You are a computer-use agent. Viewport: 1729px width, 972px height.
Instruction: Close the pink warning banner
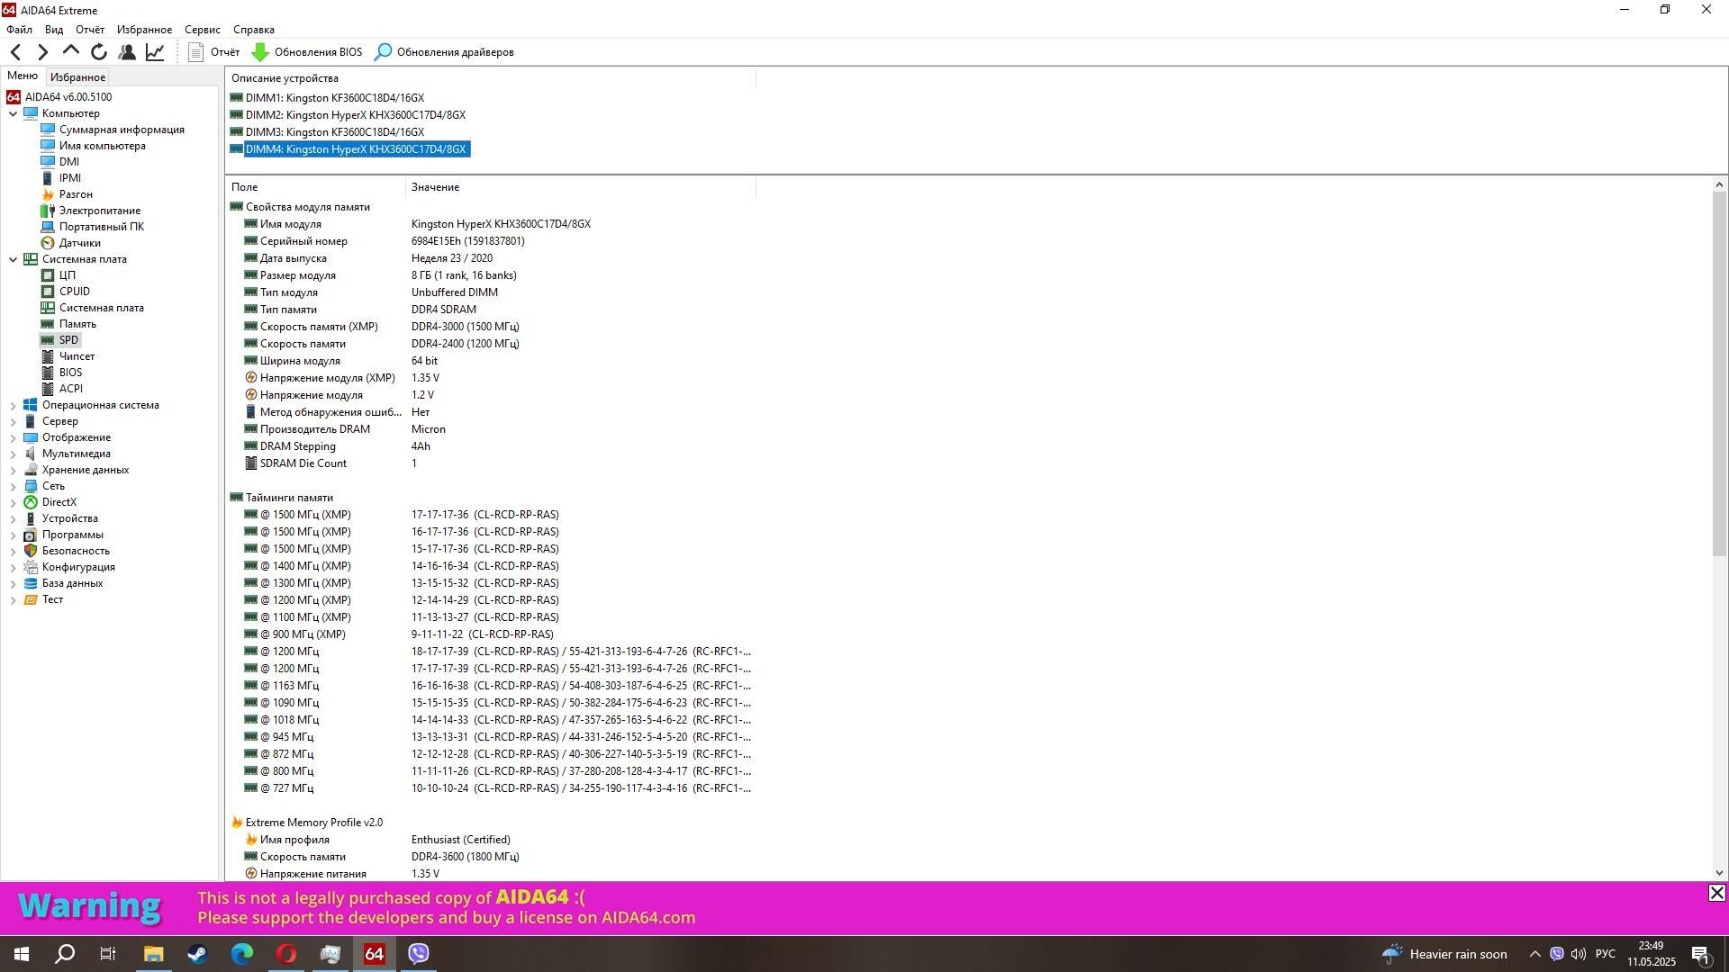point(1716,893)
